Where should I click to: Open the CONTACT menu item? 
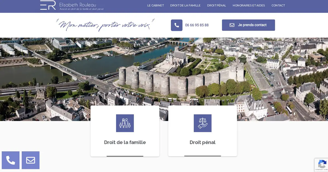278,5
